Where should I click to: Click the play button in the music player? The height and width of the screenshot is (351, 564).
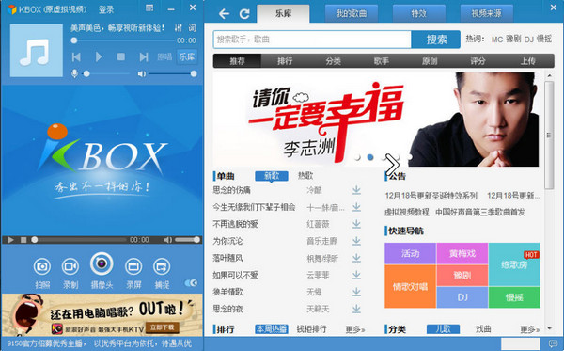point(99,56)
